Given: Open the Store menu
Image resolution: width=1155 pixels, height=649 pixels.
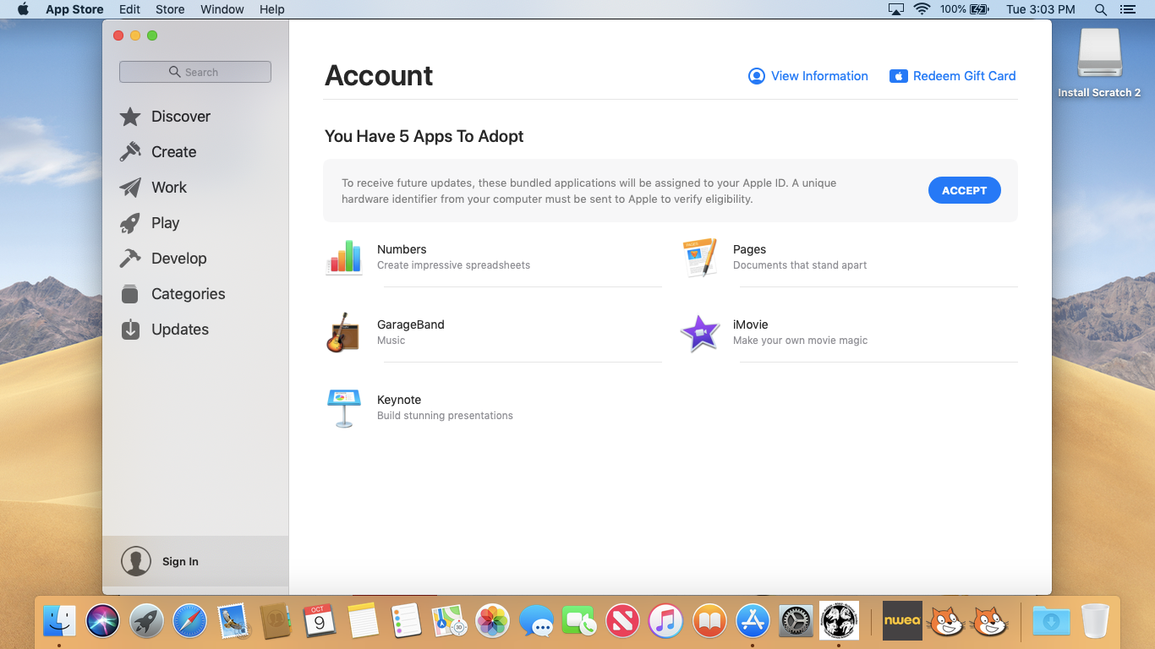Looking at the screenshot, I should [x=170, y=9].
